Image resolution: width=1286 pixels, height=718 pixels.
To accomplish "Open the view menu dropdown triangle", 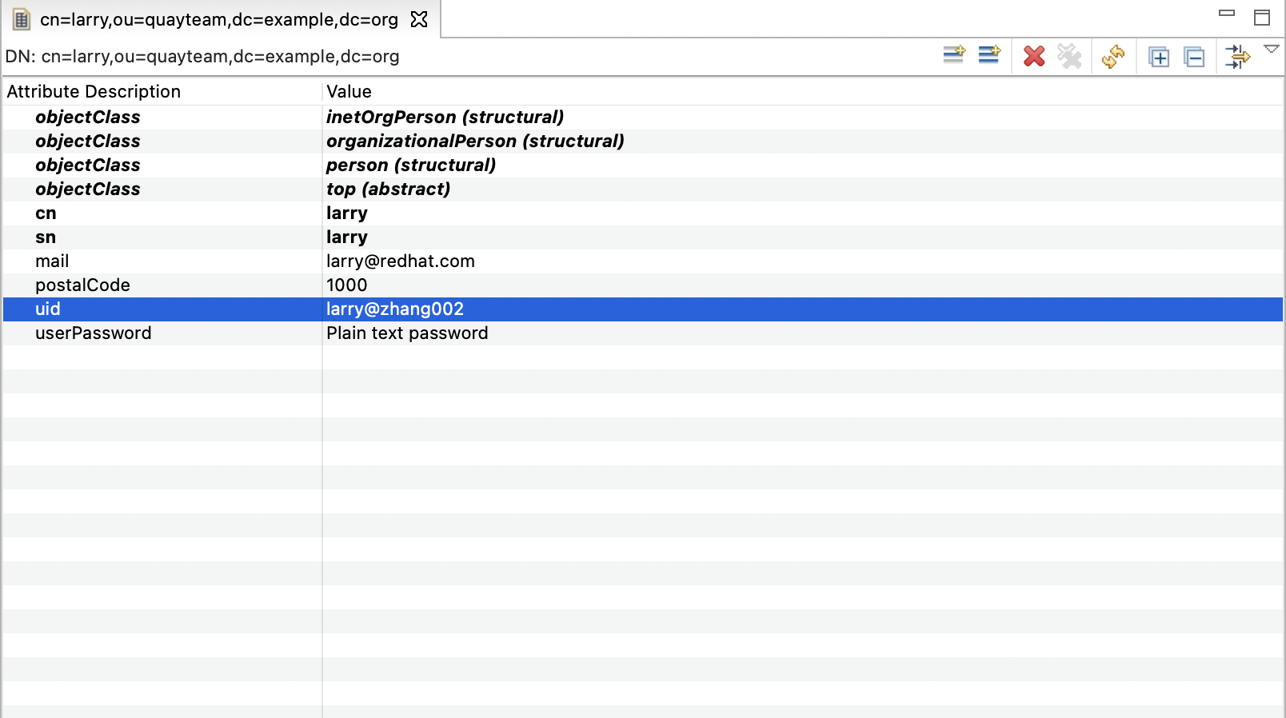I will click(x=1271, y=50).
